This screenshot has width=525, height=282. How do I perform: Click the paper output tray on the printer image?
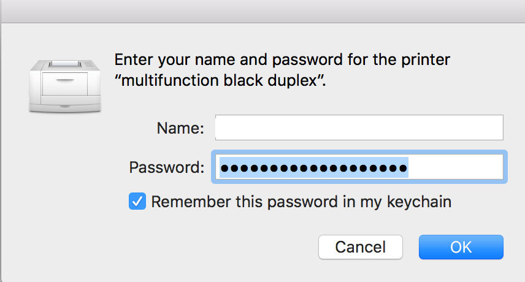click(64, 64)
